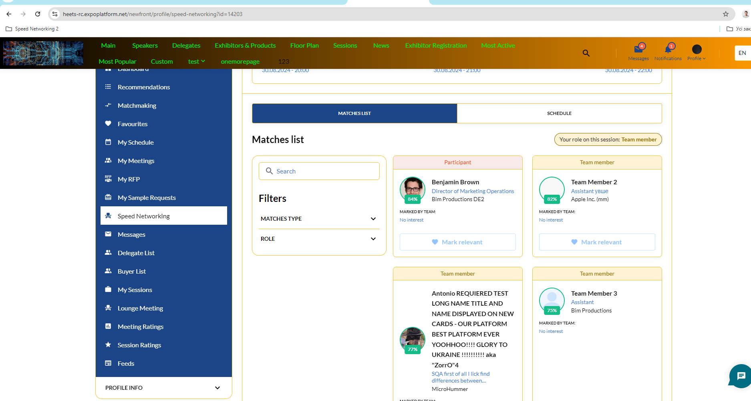
Task: Click the My Schedule calendar icon
Action: click(x=108, y=142)
